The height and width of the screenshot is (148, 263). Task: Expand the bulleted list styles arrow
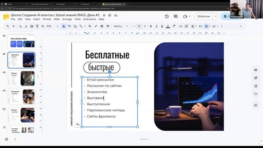point(210,26)
